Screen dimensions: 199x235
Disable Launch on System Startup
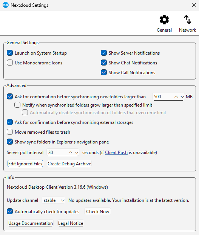[x=10, y=53]
